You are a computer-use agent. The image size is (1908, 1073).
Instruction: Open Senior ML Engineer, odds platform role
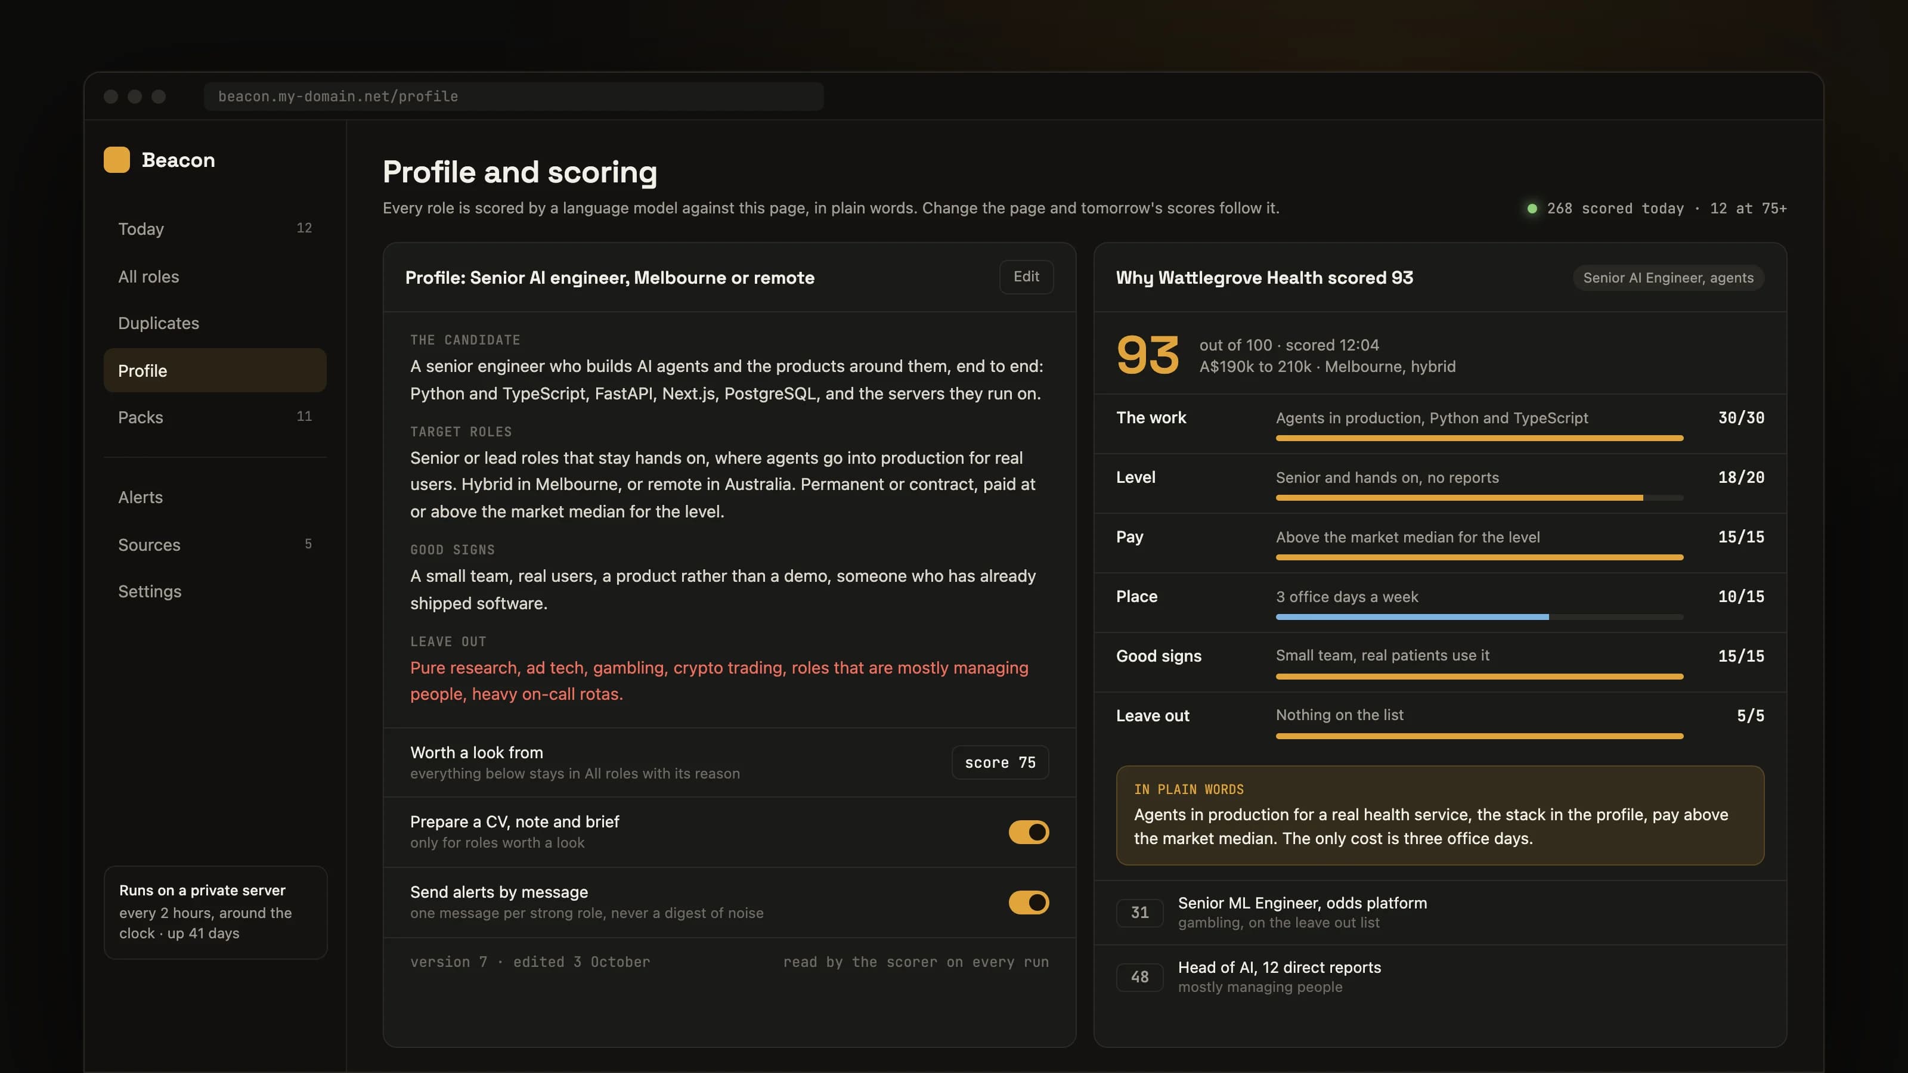1440,912
